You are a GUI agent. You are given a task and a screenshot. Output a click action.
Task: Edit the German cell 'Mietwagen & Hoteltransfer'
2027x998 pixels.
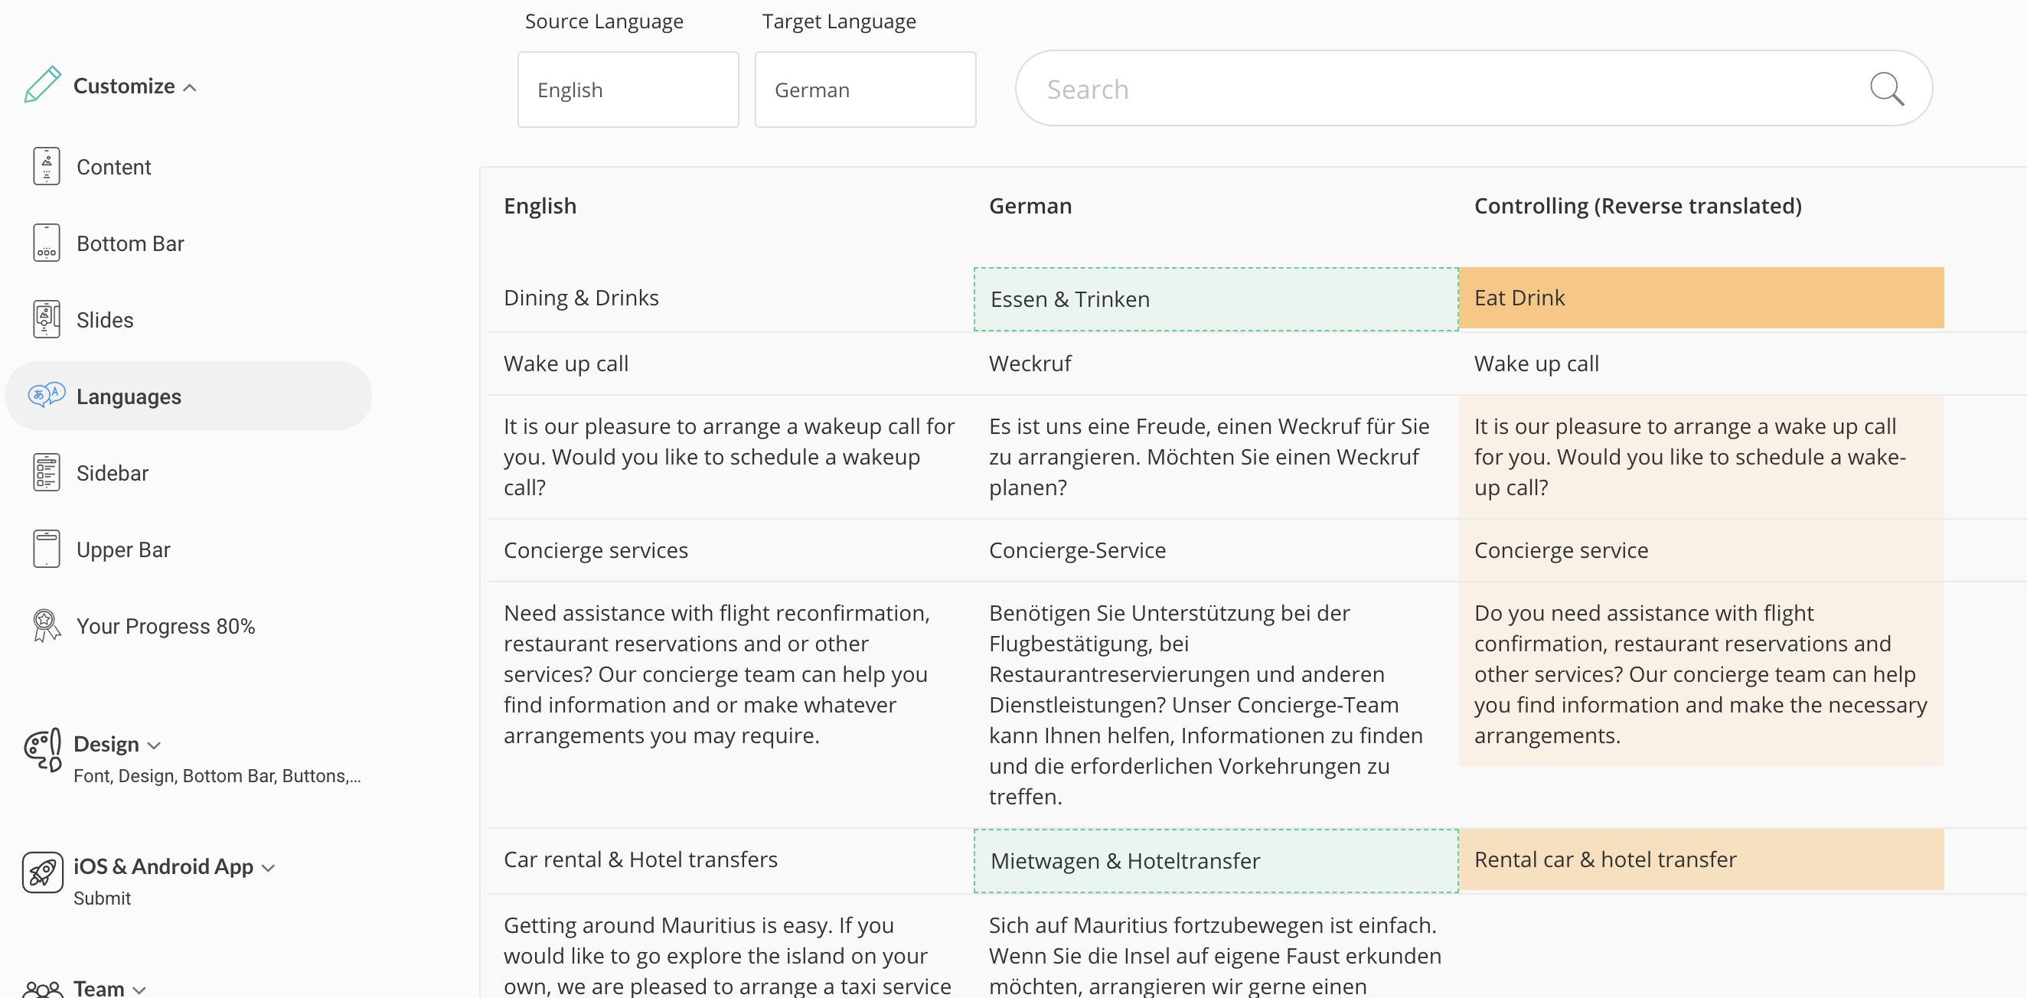click(1216, 860)
